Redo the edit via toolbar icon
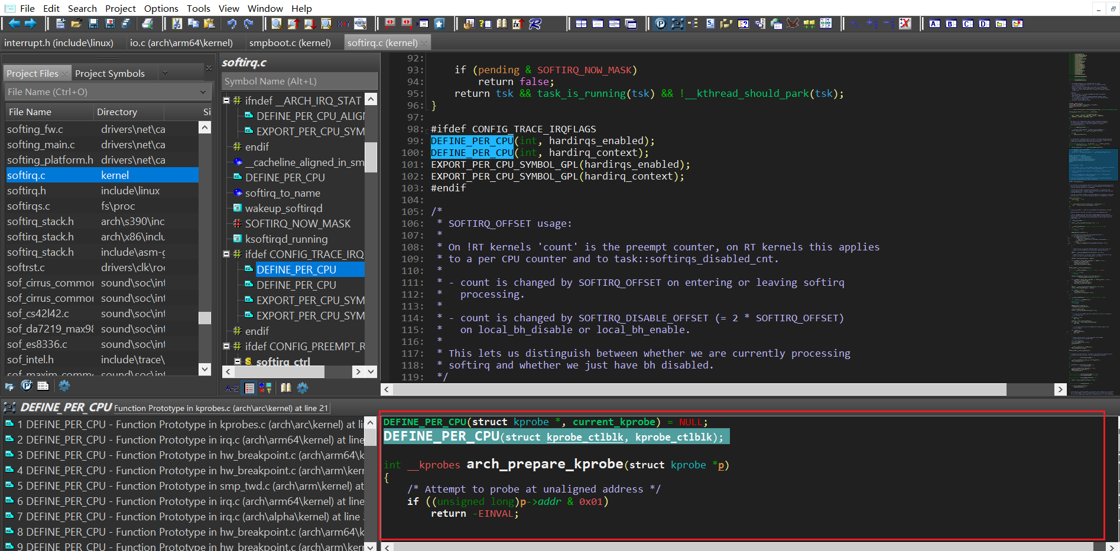 pos(249,24)
